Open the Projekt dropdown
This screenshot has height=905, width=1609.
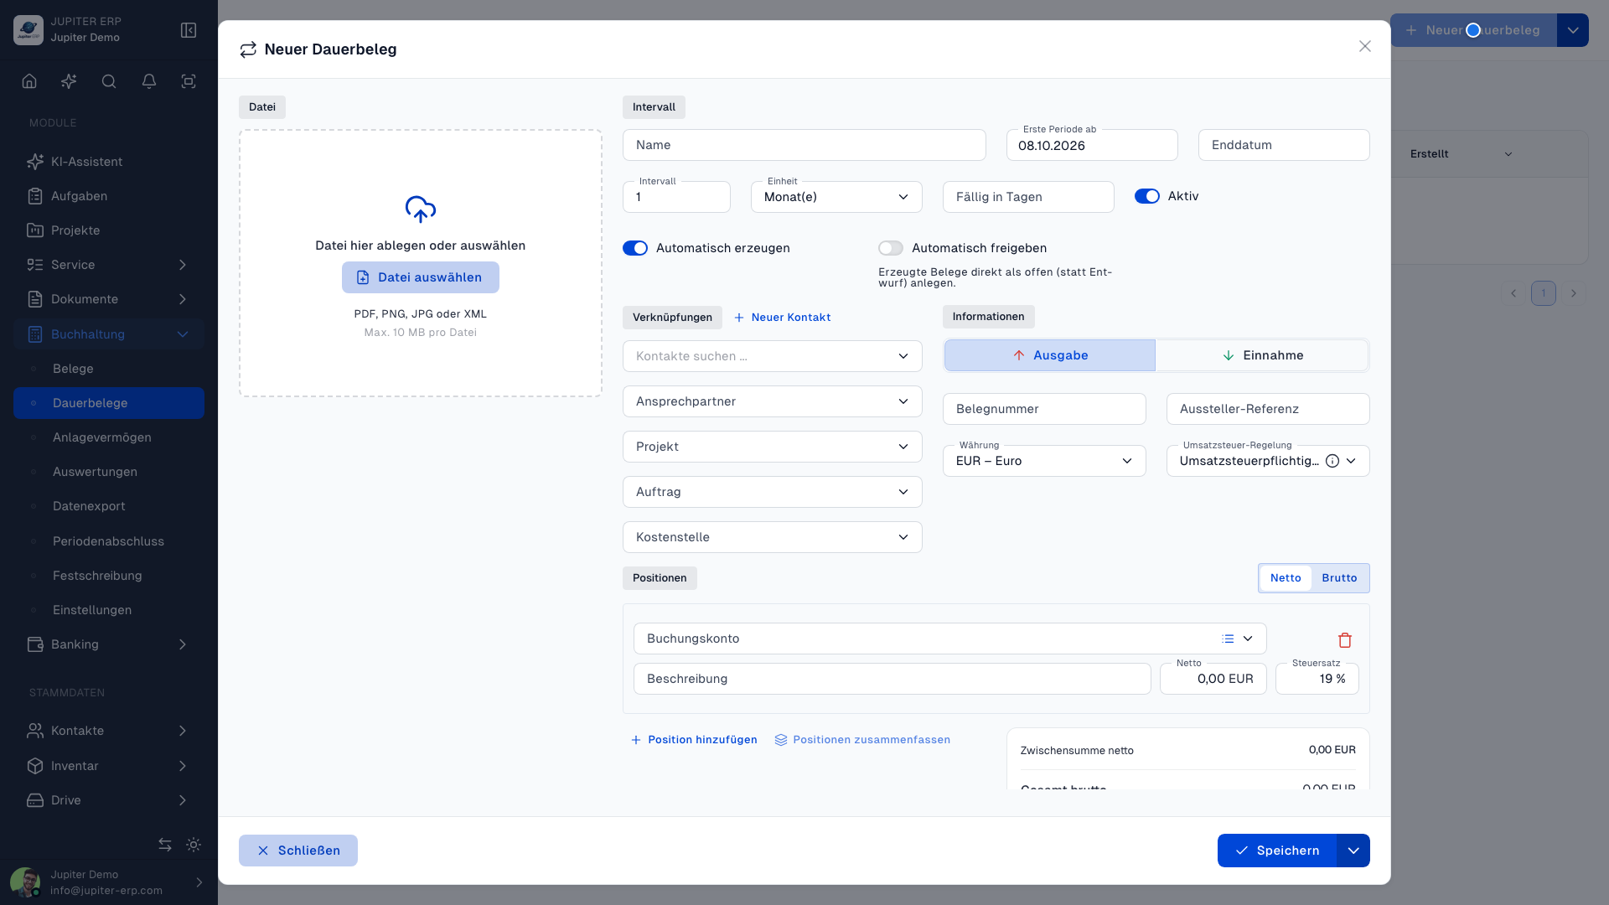pos(772,447)
